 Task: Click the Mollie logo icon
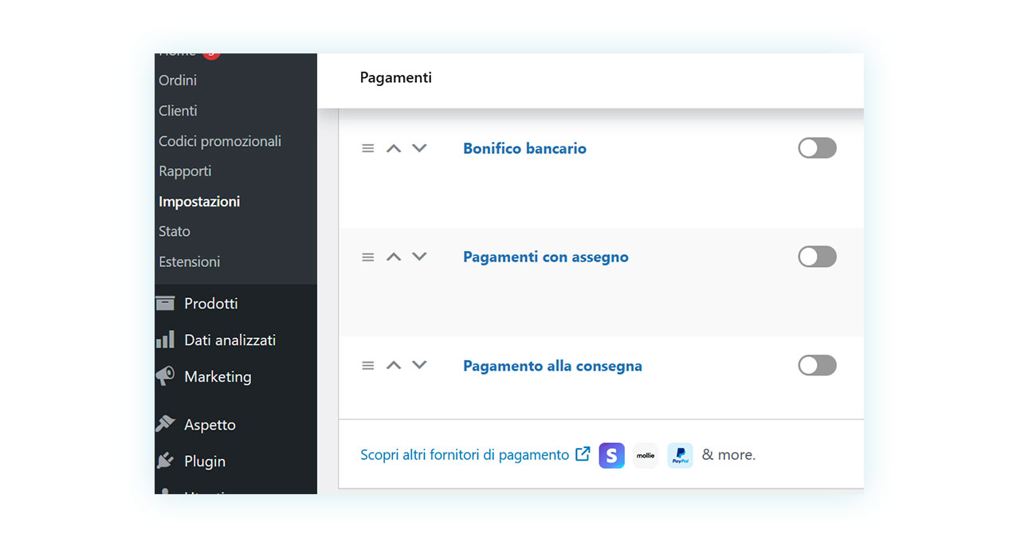[x=646, y=455]
